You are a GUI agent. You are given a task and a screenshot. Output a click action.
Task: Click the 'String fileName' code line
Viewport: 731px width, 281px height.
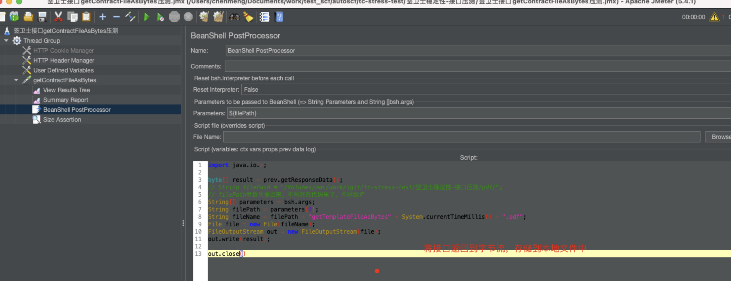[367, 217]
